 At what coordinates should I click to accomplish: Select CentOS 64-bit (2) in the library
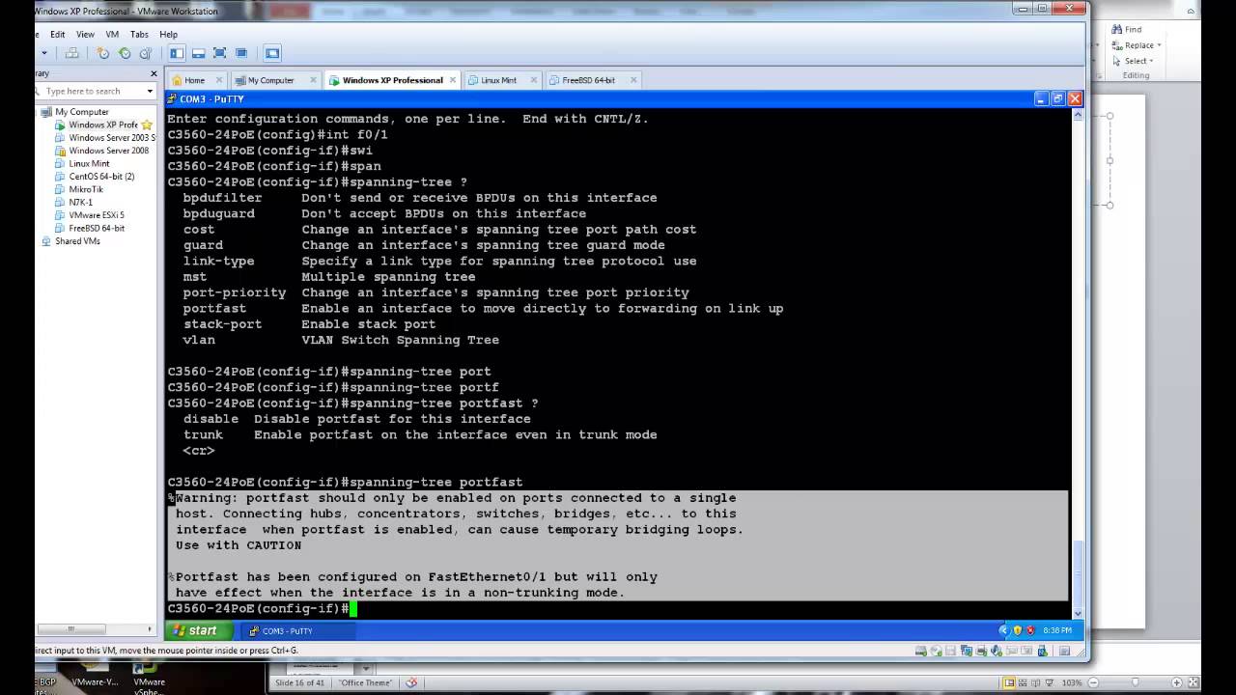click(95, 177)
